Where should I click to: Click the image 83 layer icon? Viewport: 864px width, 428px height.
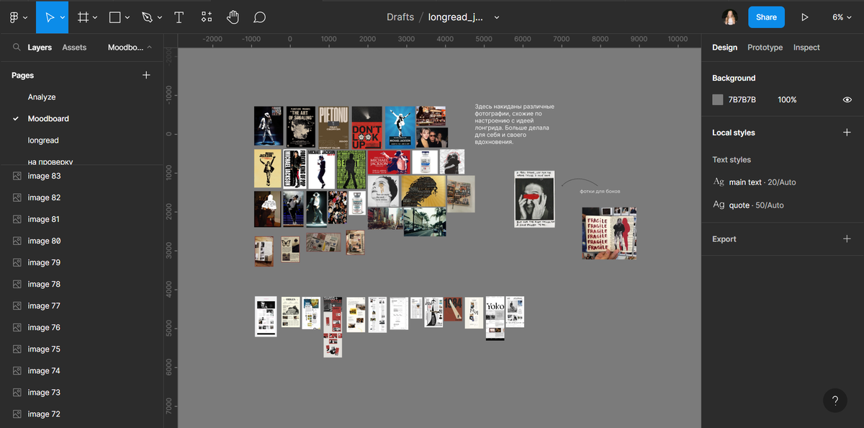(17, 176)
